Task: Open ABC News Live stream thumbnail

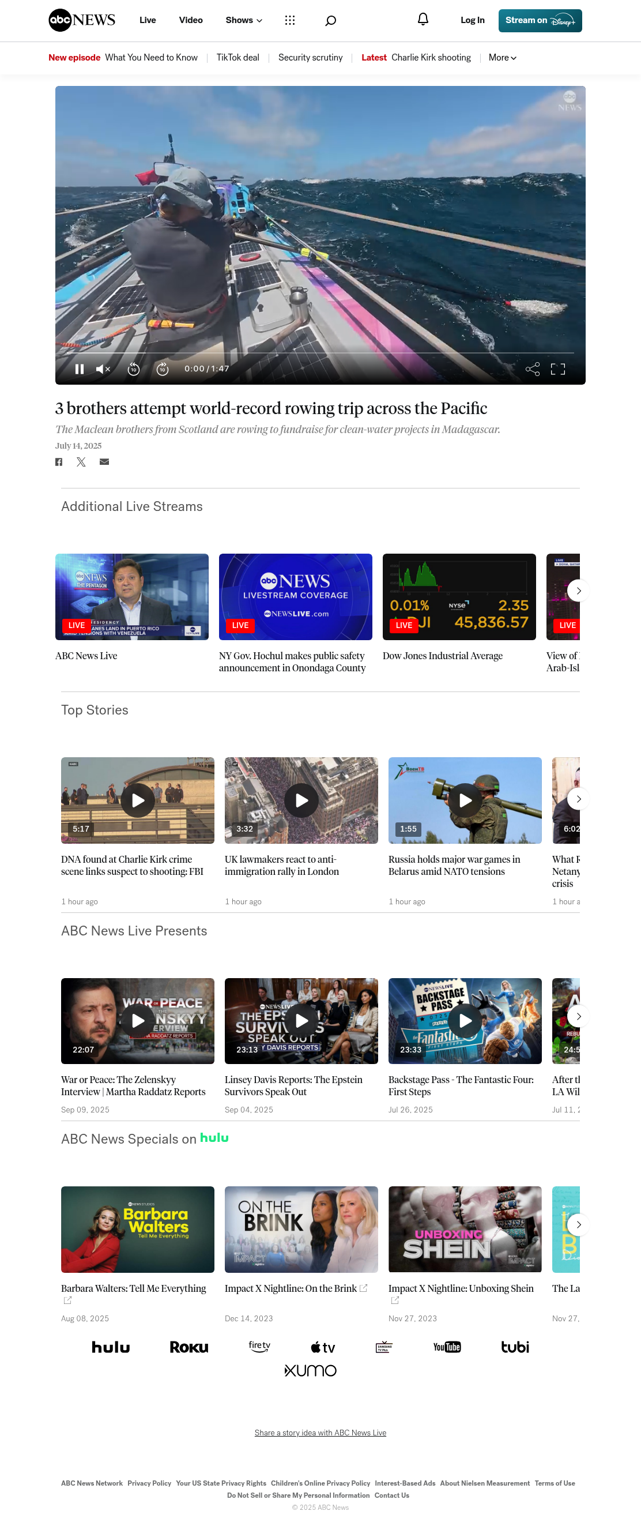Action: click(x=131, y=596)
